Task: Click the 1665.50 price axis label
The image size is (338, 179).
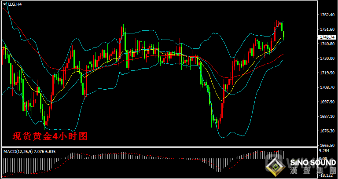Action: 326,145
